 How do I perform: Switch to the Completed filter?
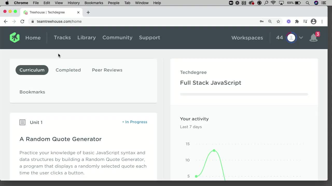pyautogui.click(x=68, y=70)
